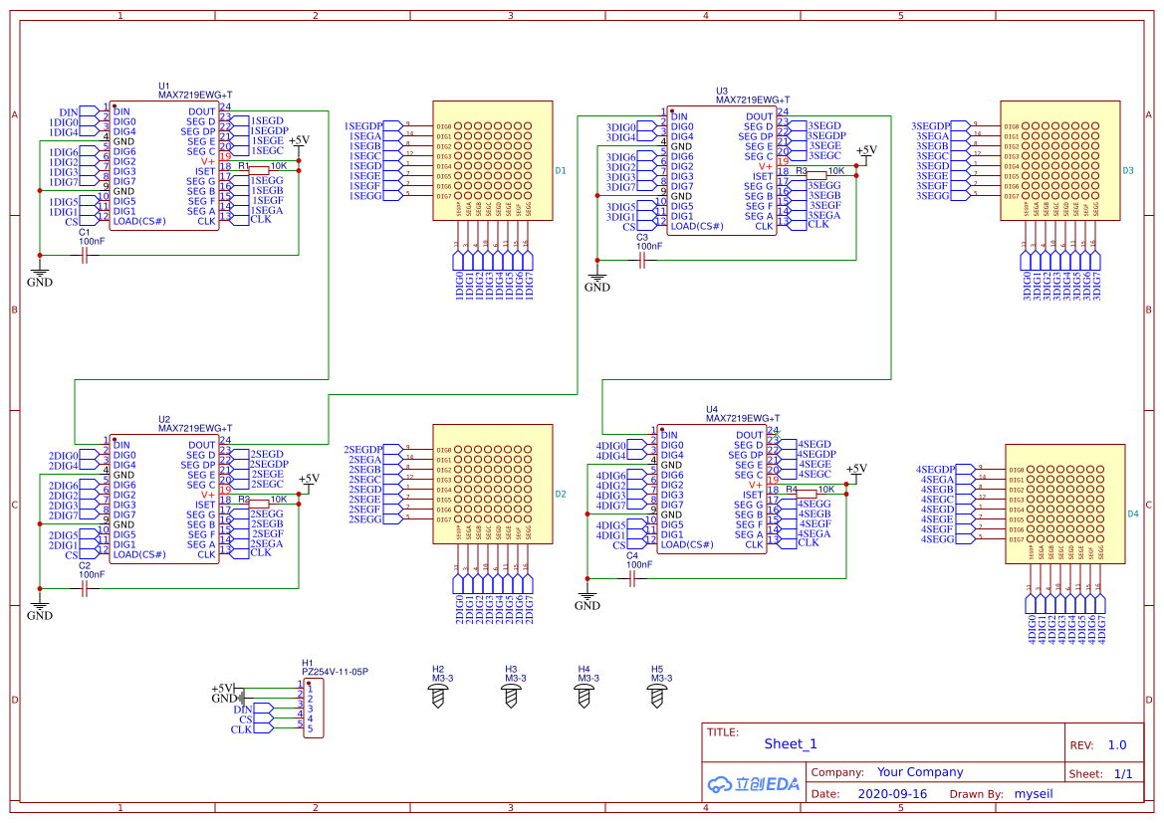Select the U4 MAX7219EWG+T chip body
The height and width of the screenshot is (823, 1164).
tap(712, 489)
